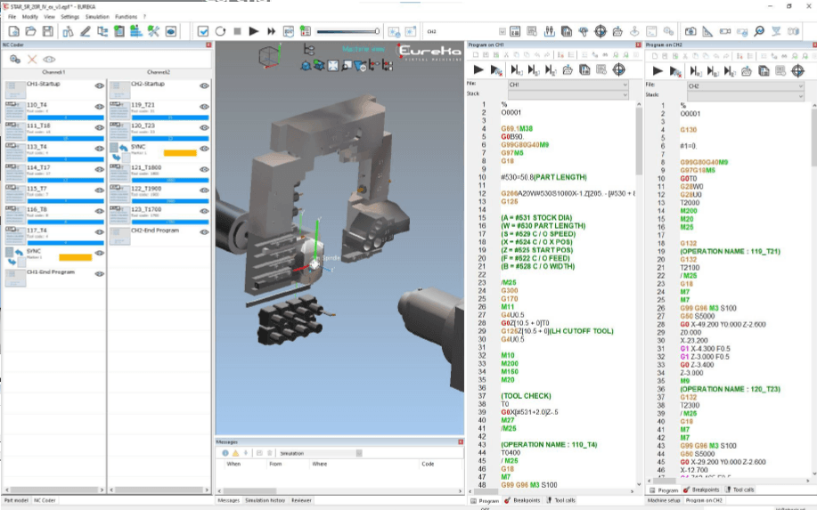The image size is (817, 510).
Task: Click the triangle measure icon in main toolbar
Action: (x=707, y=31)
